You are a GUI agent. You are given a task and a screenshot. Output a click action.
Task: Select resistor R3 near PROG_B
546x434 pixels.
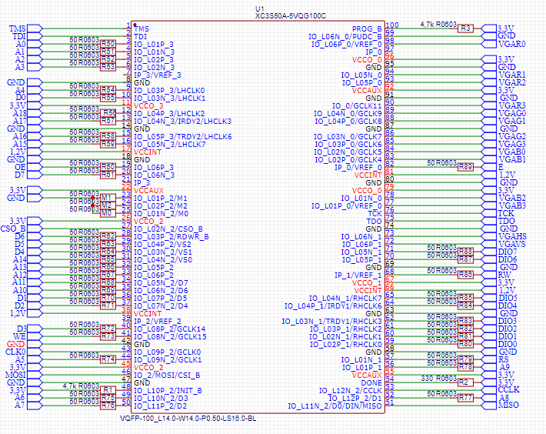click(465, 28)
